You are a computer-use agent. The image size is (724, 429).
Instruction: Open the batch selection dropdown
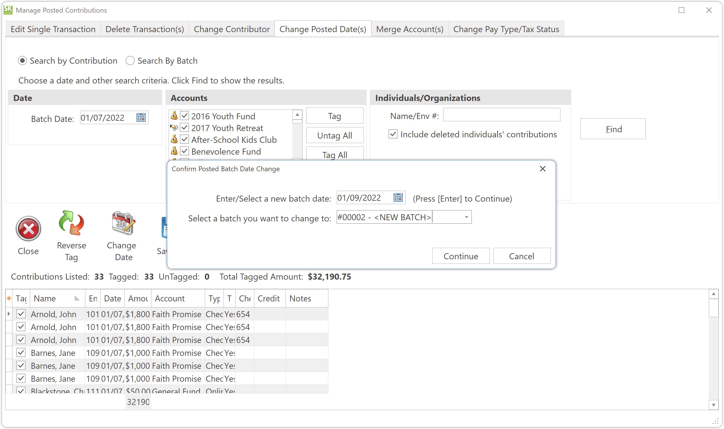click(466, 217)
